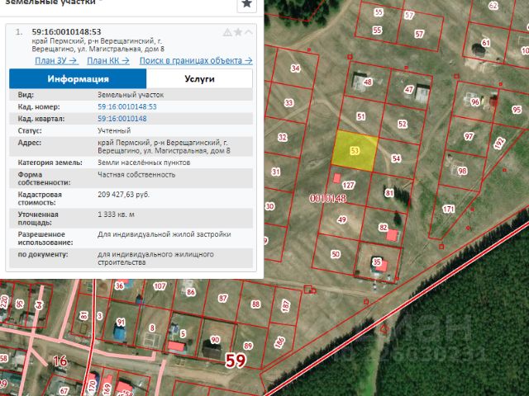Click parcel 35 with the red-roof house
The image size is (529, 396).
pyautogui.click(x=378, y=262)
